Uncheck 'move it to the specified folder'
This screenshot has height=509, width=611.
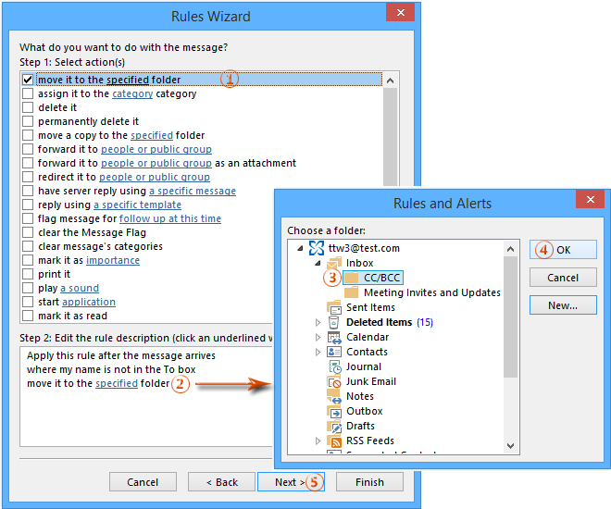point(28,81)
